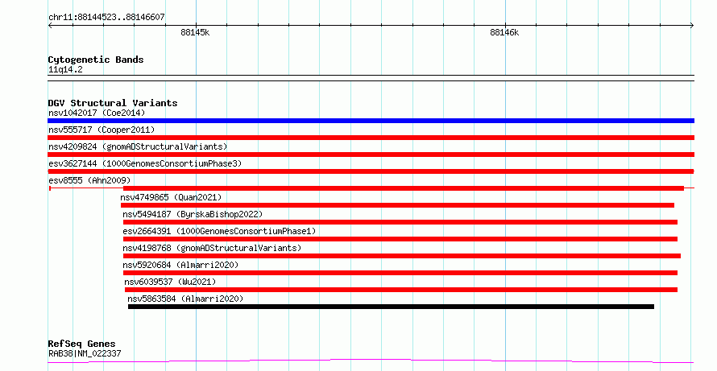Click the nsv4209824 (gnomADStructuralVariants) label
The image size is (717, 371).
click(138, 146)
